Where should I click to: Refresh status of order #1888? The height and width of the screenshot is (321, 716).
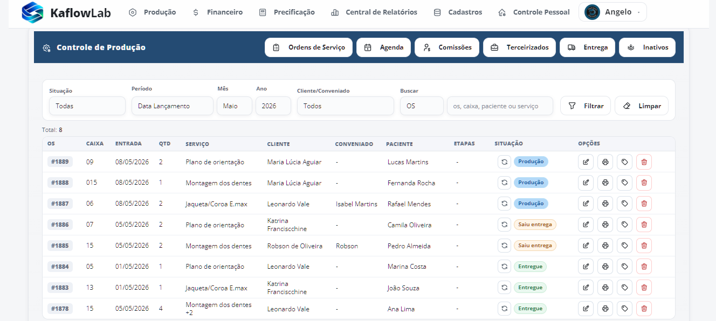[504, 183]
